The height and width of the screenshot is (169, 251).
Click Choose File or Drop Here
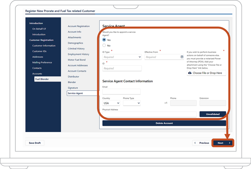click(x=206, y=73)
